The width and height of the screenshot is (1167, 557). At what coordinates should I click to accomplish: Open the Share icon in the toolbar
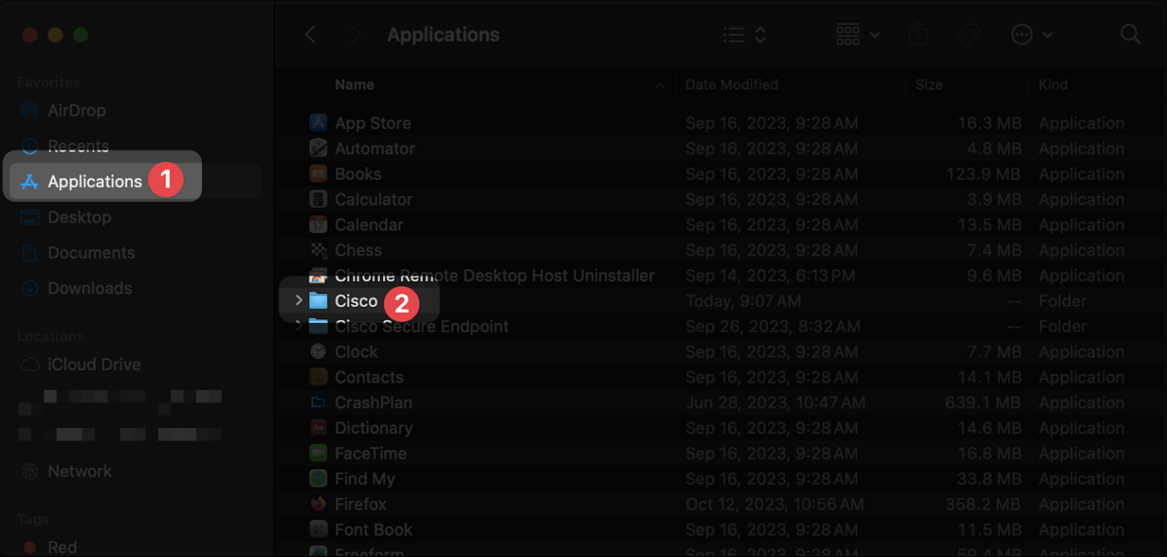918,34
